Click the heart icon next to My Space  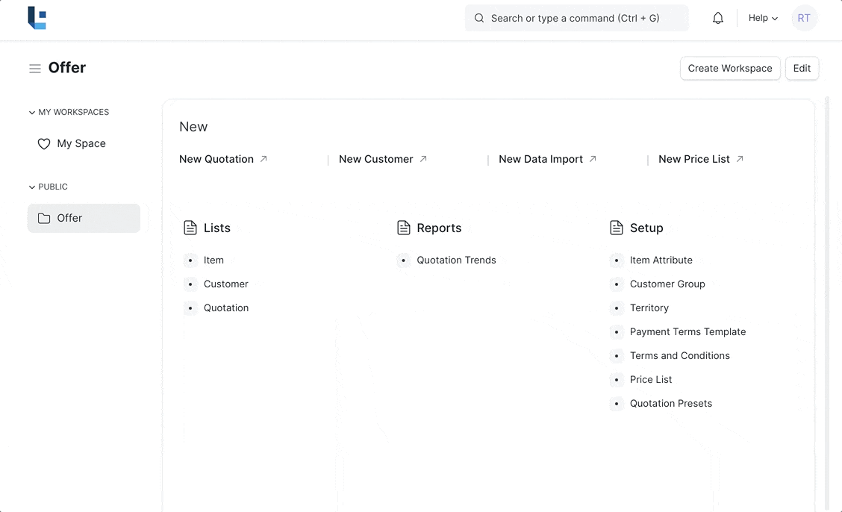click(x=44, y=144)
